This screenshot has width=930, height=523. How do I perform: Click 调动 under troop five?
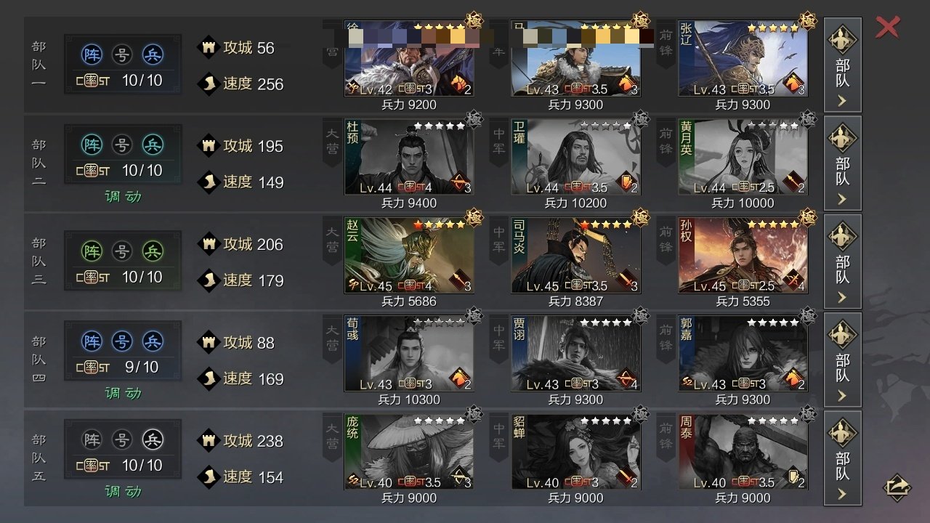coord(123,491)
